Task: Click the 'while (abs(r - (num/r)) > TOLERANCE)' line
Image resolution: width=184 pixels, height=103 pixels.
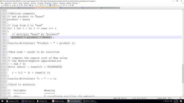Action: (x=35, y=67)
